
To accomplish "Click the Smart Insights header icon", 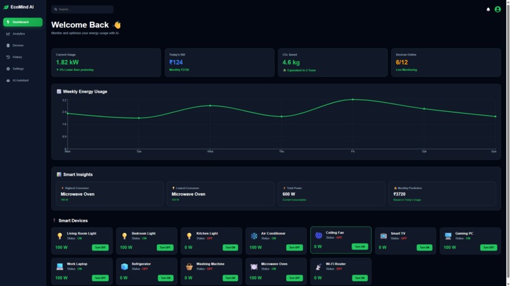I will coord(59,174).
